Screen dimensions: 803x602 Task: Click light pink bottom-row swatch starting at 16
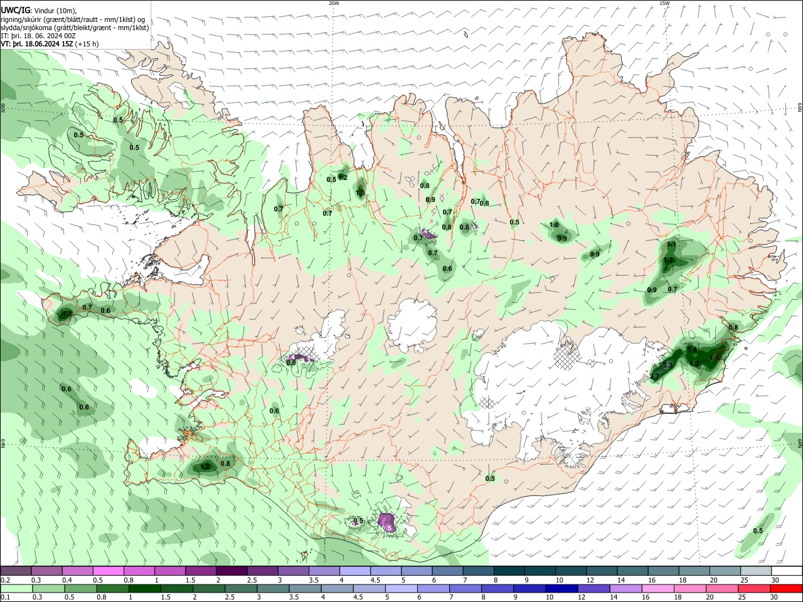point(658,588)
